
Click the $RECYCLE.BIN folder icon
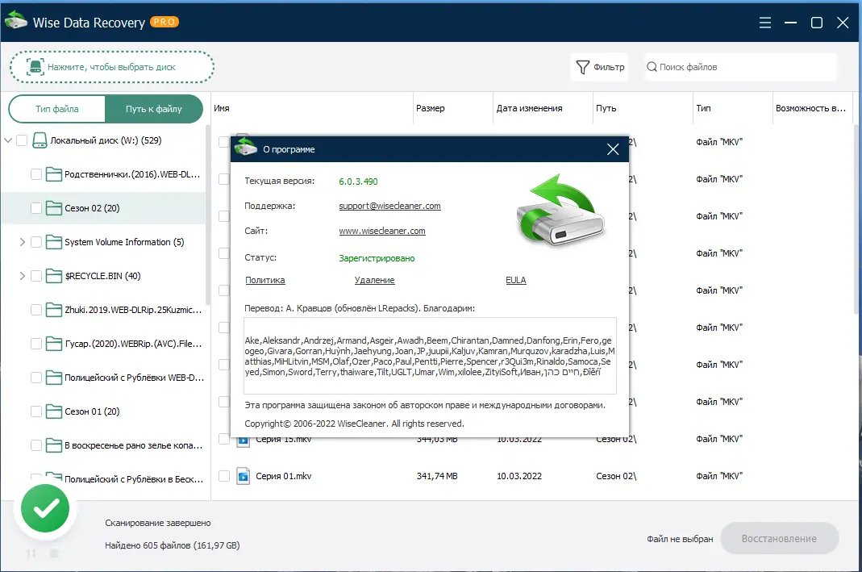[x=53, y=276]
